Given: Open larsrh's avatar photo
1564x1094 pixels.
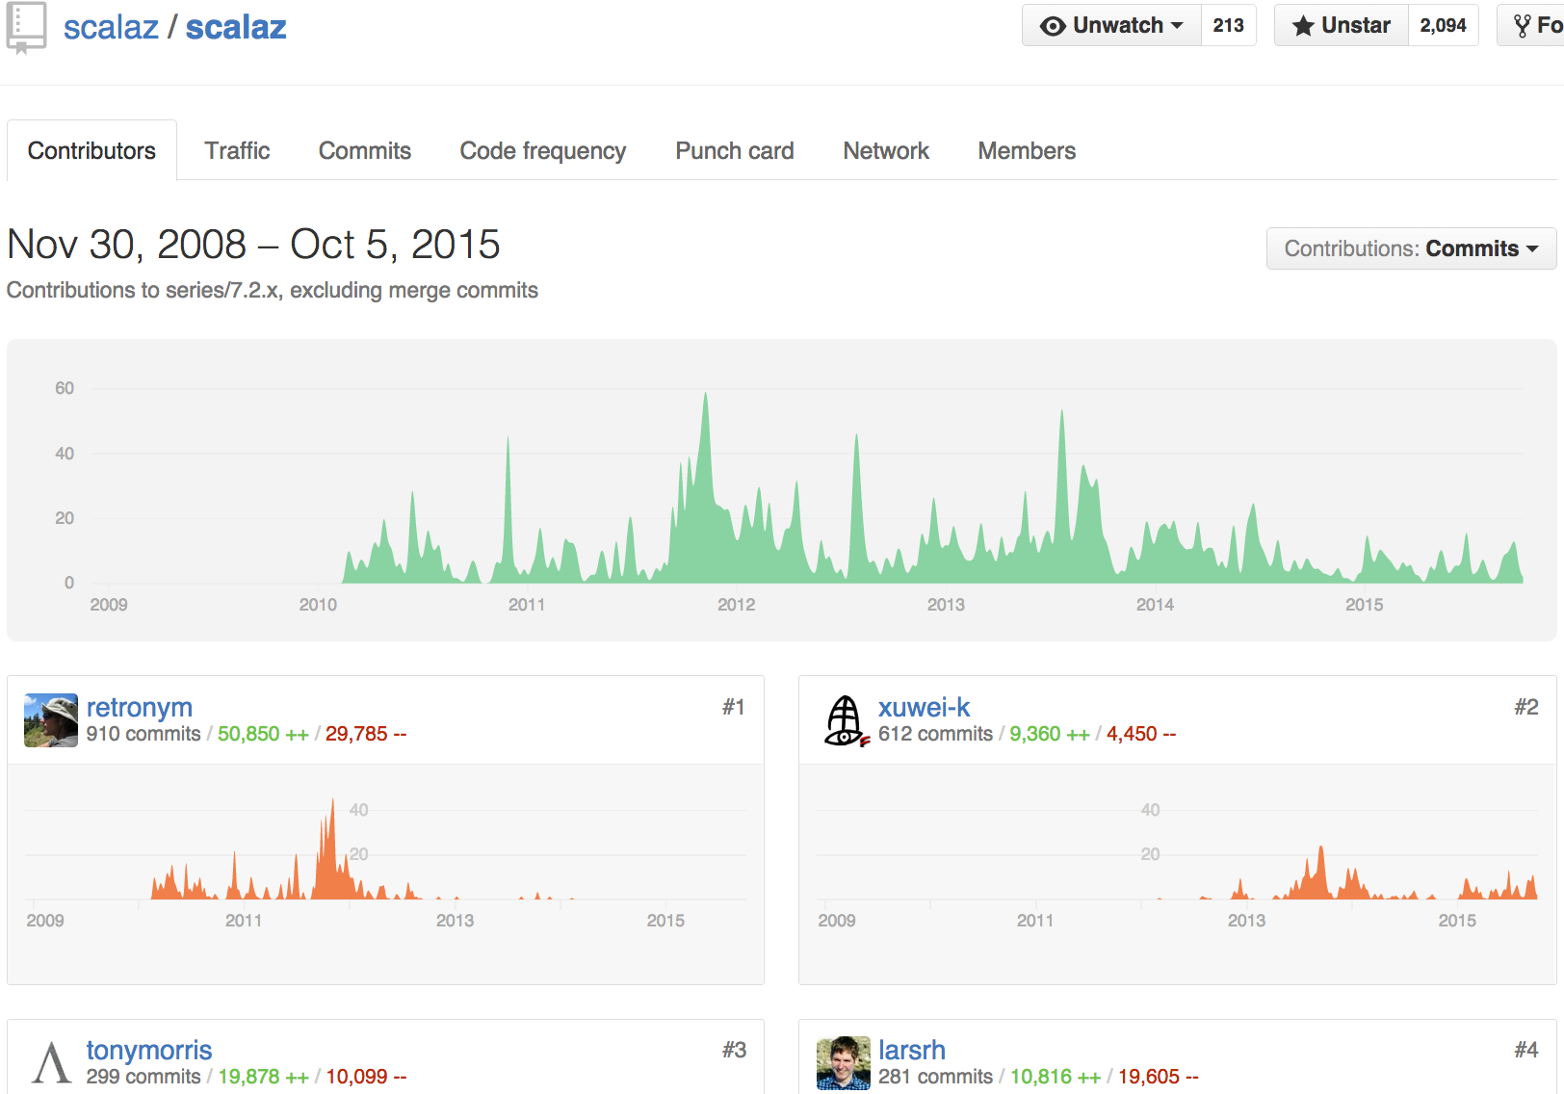Looking at the screenshot, I should [x=844, y=1063].
